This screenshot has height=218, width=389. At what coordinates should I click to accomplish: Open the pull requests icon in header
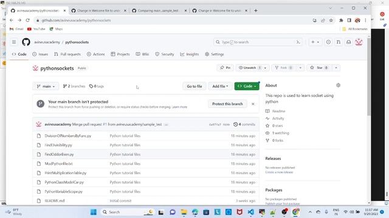pos(339,42)
